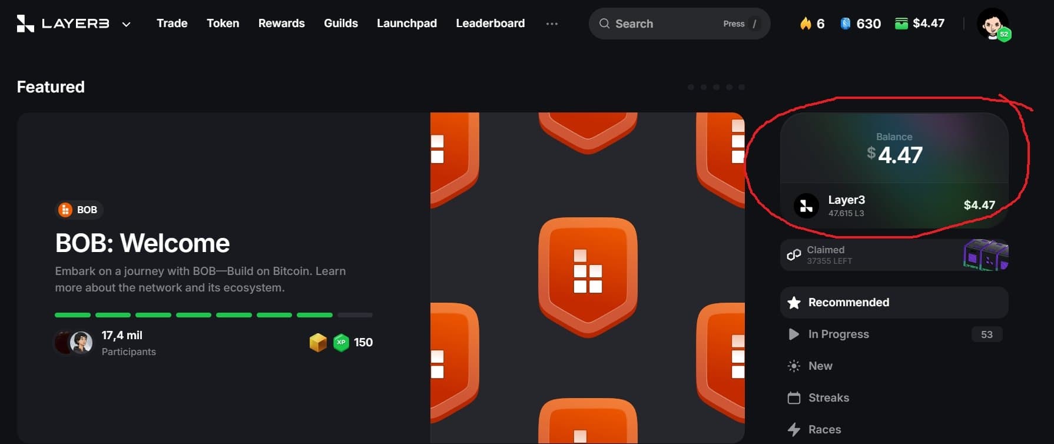Image resolution: width=1054 pixels, height=444 pixels.
Task: Click the quest progress bar
Action: pyautogui.click(x=213, y=315)
